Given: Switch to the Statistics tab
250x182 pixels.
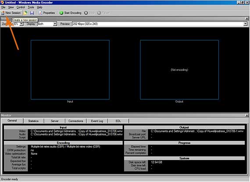Looking at the screenshot, I should click(33, 121).
